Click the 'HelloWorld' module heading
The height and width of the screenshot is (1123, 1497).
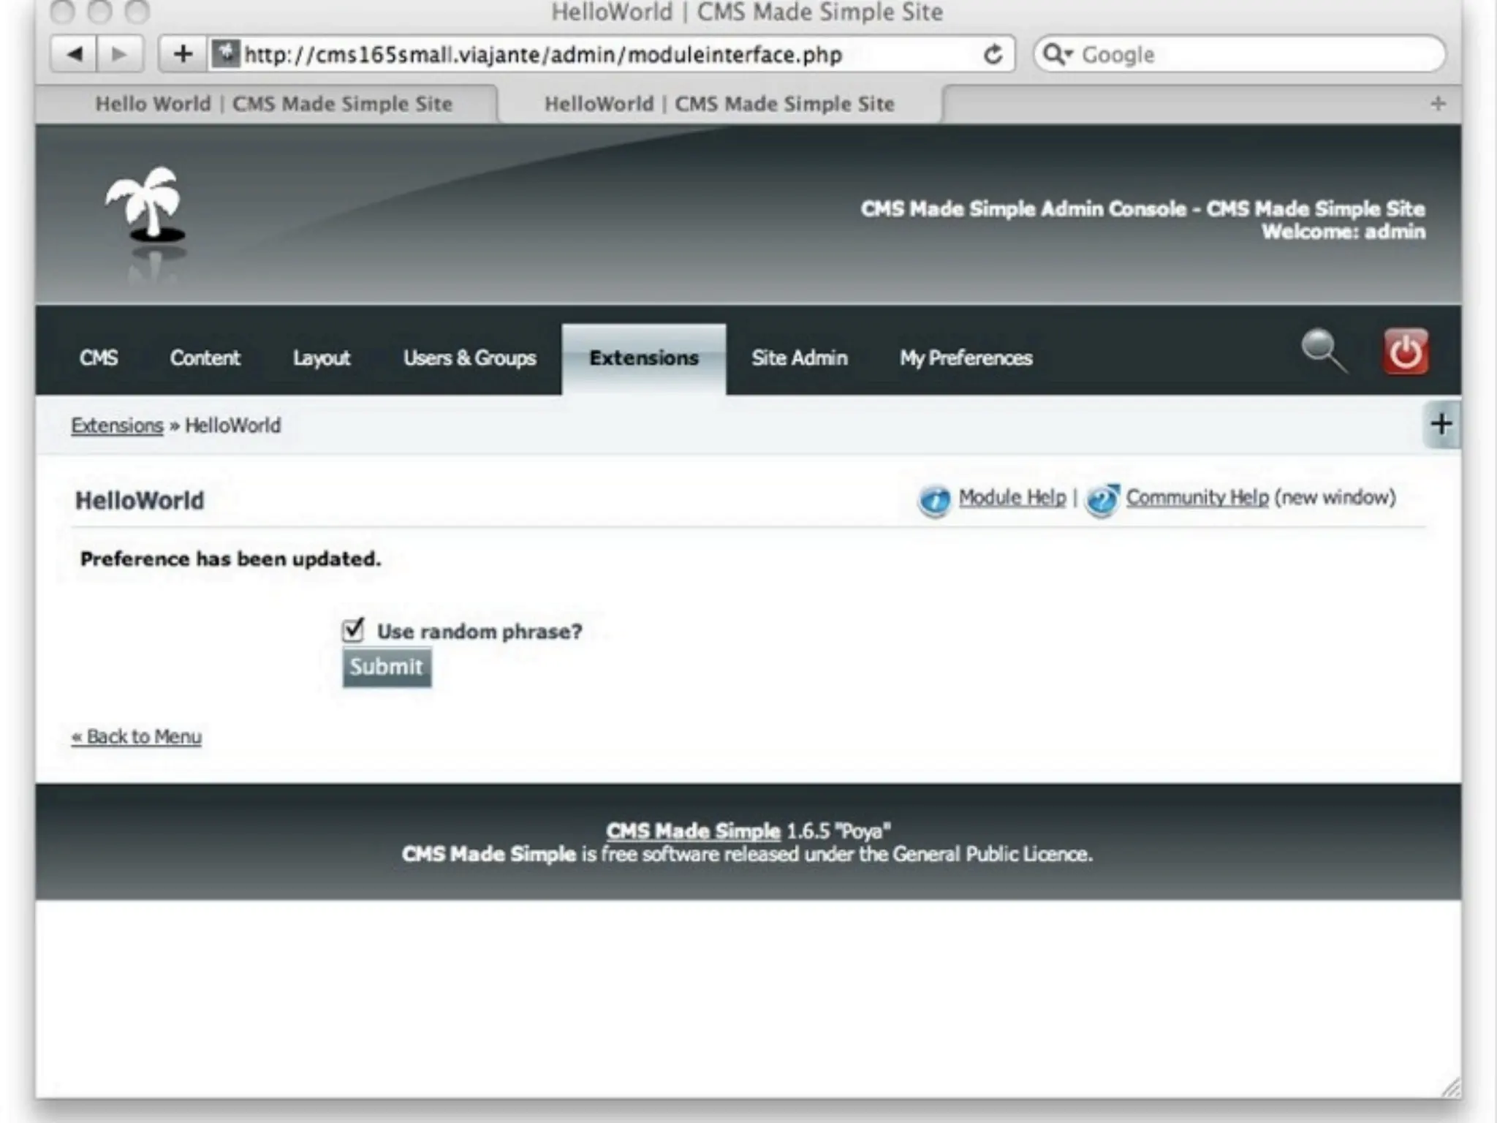pyautogui.click(x=140, y=501)
